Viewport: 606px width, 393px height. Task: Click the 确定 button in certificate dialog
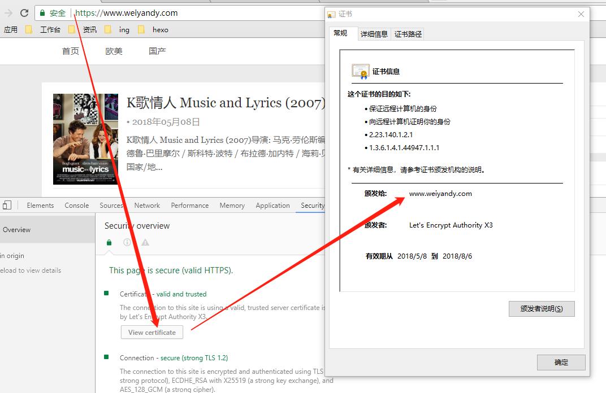point(561,363)
